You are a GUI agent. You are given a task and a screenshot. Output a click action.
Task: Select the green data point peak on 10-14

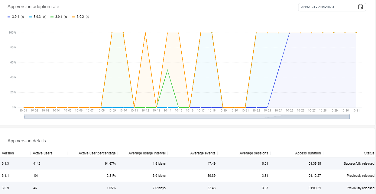(x=167, y=70)
